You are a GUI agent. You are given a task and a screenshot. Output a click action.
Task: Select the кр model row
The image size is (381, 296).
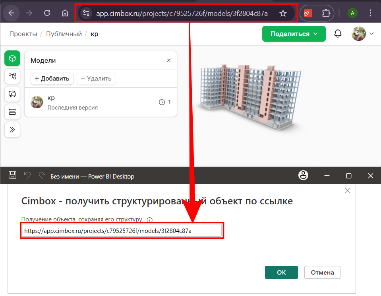click(101, 102)
